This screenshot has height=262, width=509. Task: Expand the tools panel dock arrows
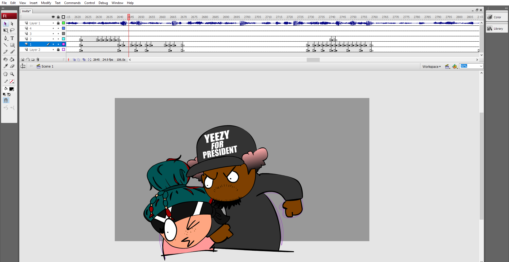coord(3,8)
